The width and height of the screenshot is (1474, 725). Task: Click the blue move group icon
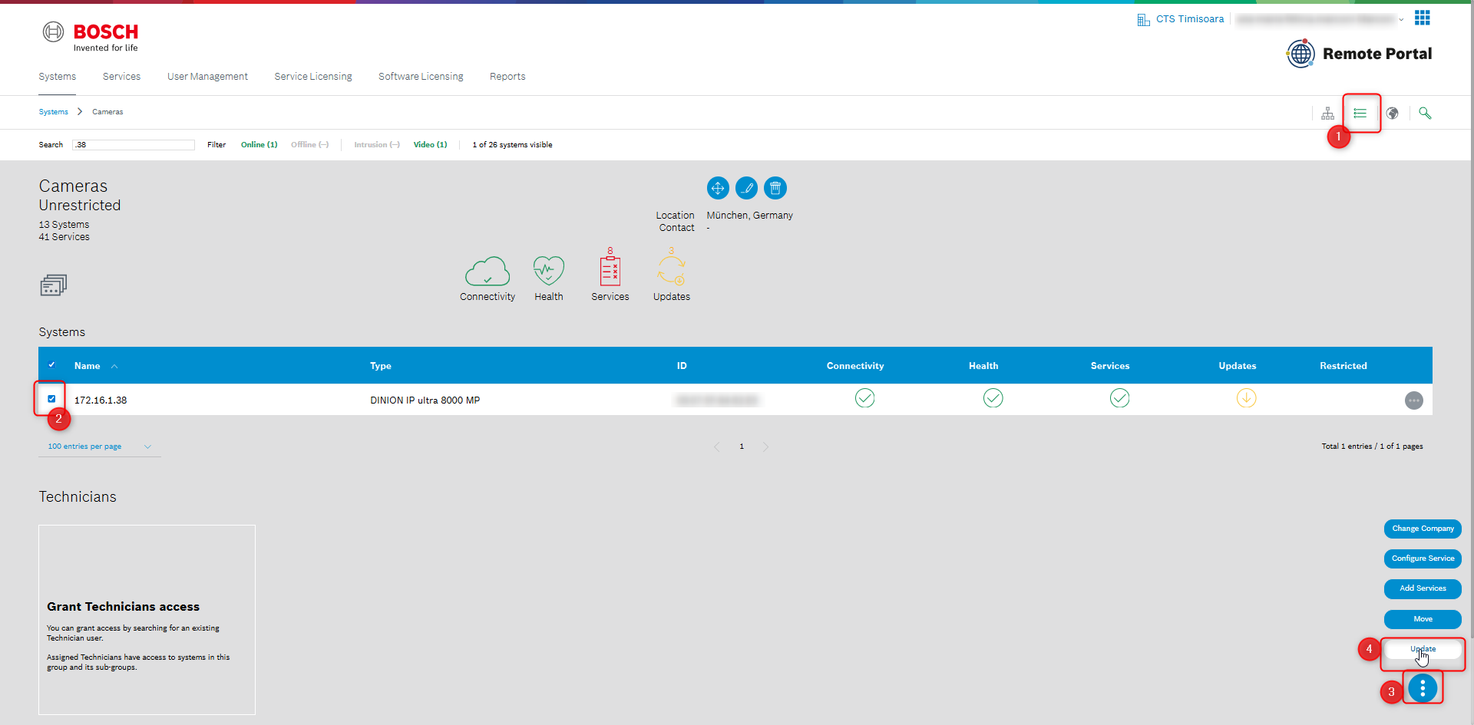(717, 188)
